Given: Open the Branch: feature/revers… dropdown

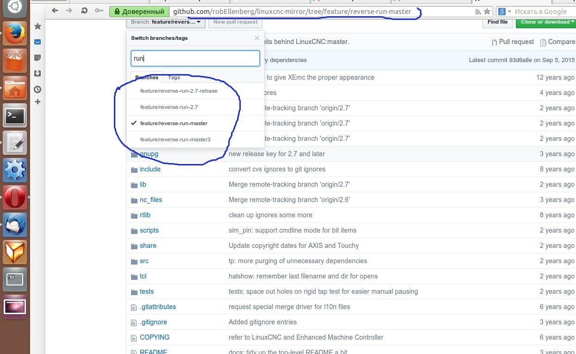Looking at the screenshot, I should (x=165, y=22).
